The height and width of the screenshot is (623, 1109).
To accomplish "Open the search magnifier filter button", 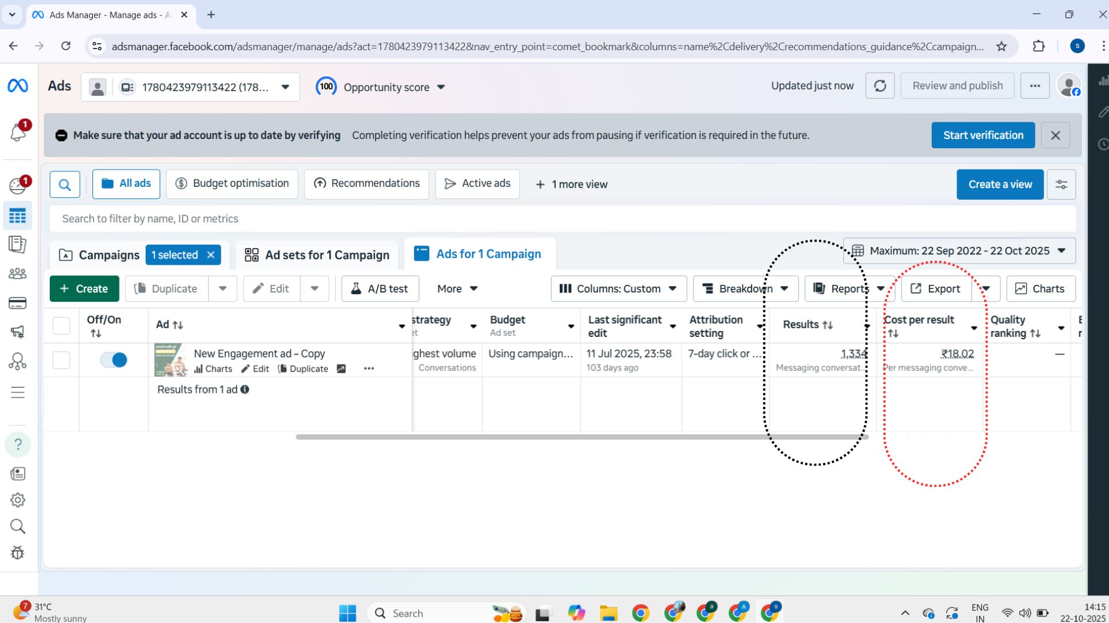I will [65, 185].
